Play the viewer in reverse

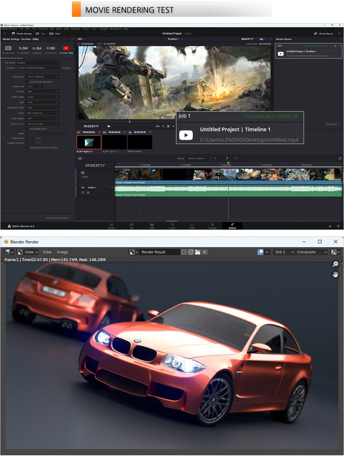(x=163, y=126)
